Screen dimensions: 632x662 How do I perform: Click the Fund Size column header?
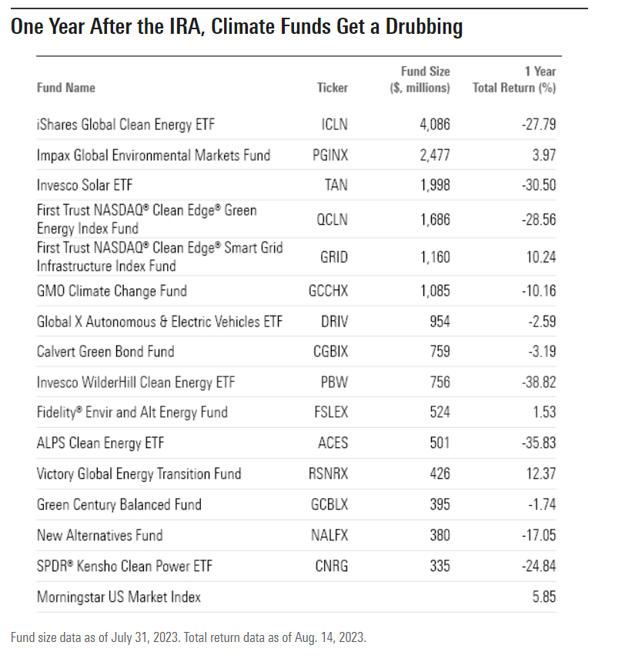point(420,80)
